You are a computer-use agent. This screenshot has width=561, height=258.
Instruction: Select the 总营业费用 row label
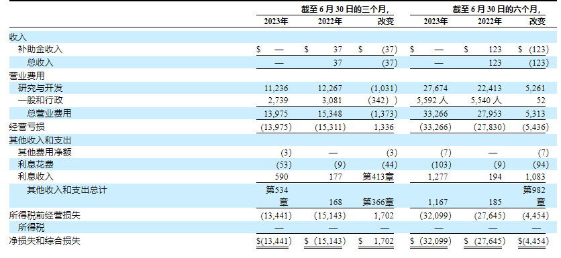pos(49,114)
